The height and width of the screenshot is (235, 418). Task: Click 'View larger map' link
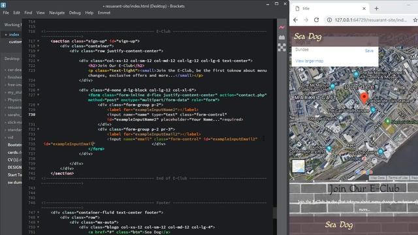[x=309, y=61]
